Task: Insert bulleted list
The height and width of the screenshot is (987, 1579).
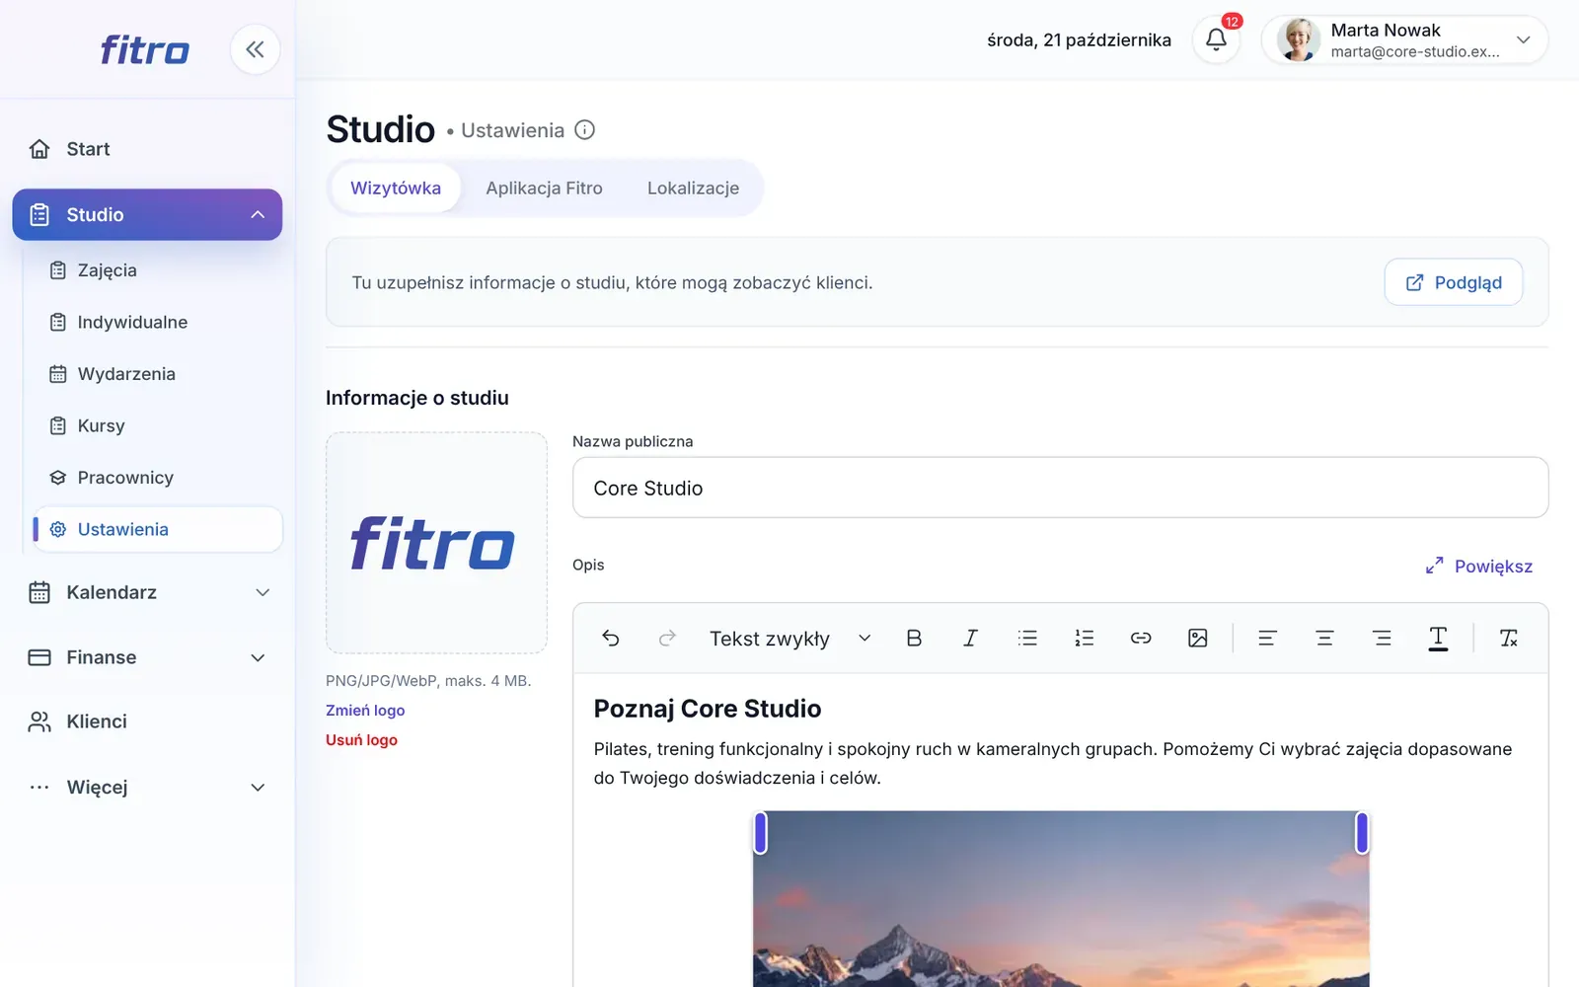Action: point(1027,639)
